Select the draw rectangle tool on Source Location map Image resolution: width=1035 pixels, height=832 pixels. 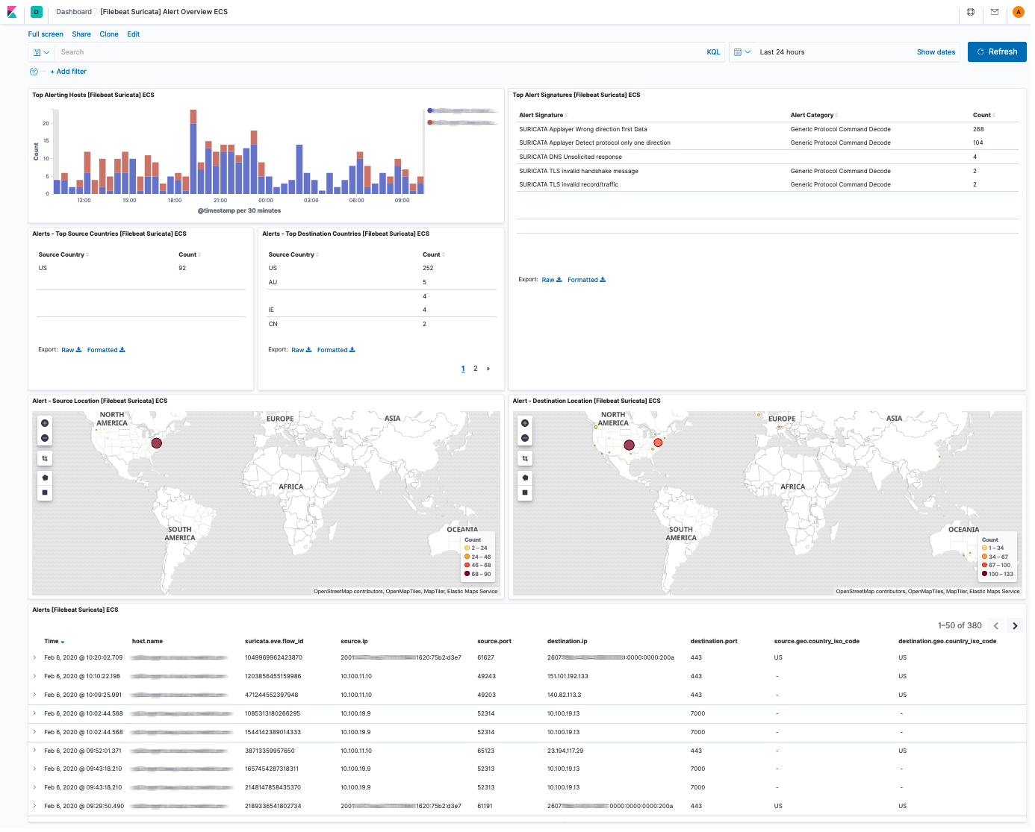tap(45, 492)
